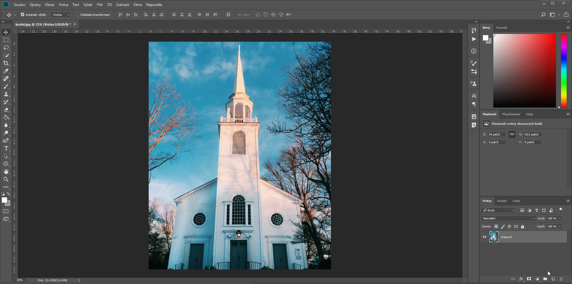Switch to the Kanály tab
572x284 pixels.
click(502, 201)
